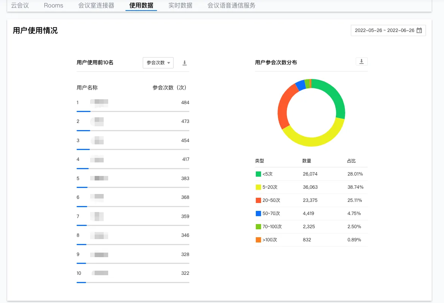This screenshot has height=303, width=444.
Task: Go to the 实时数据 tab
Action: click(180, 6)
